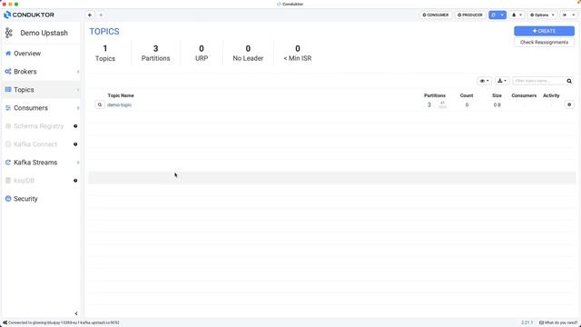Click the blue CREATE button
581x327 pixels.
click(544, 31)
